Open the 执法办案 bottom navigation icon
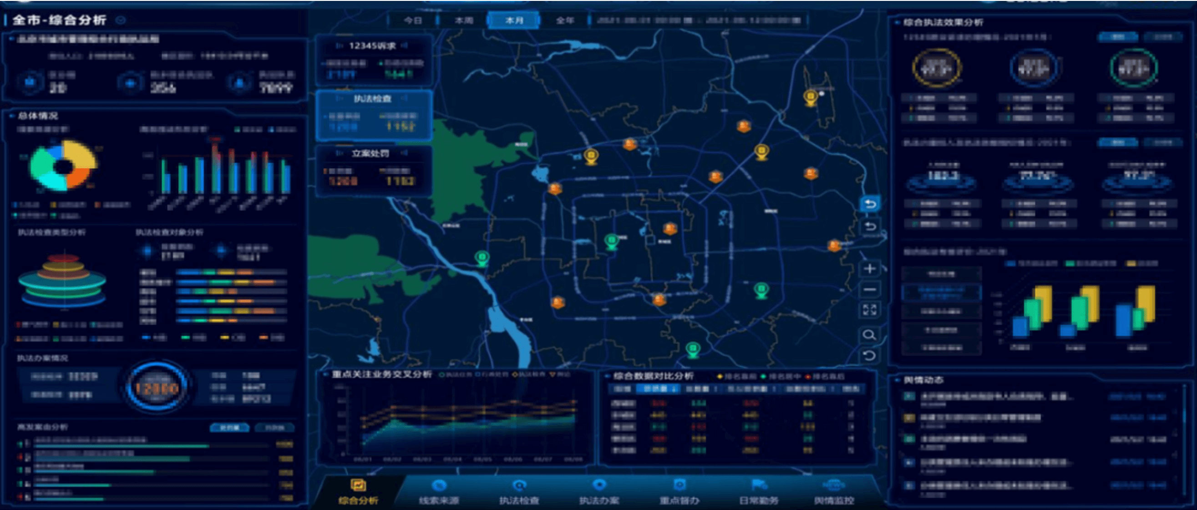The height and width of the screenshot is (510, 1197). click(x=599, y=485)
